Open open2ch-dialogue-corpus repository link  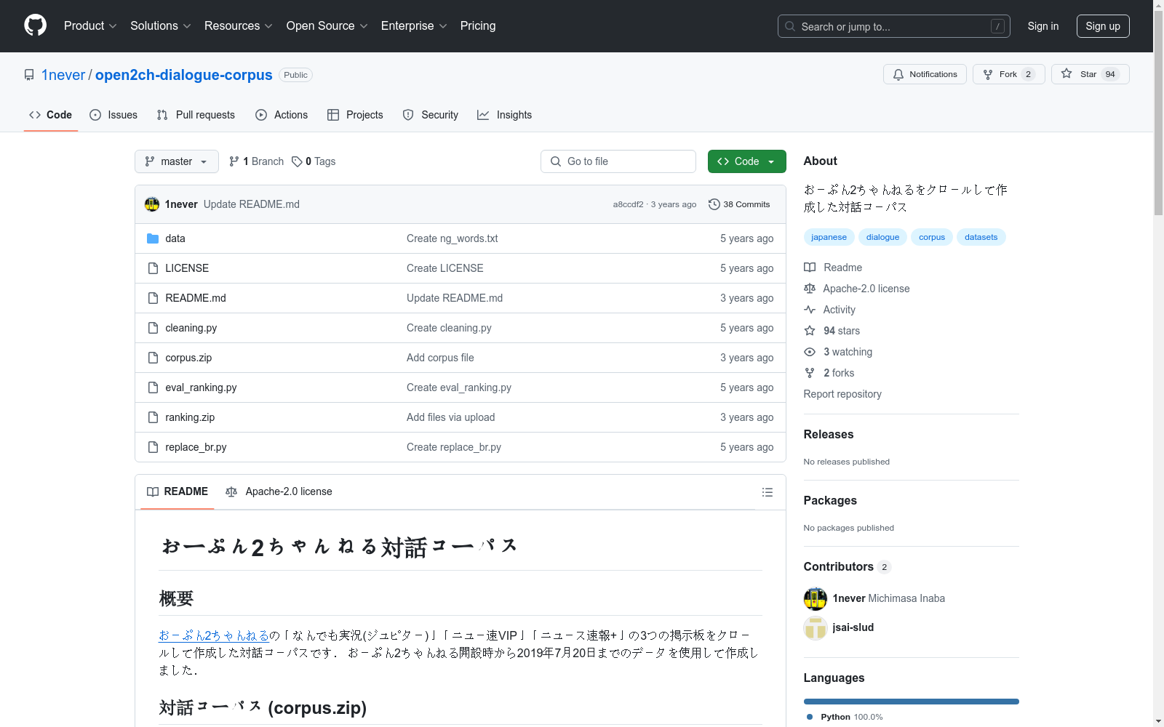coord(183,75)
